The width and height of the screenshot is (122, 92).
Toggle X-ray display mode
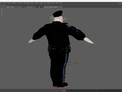coord(28,7)
